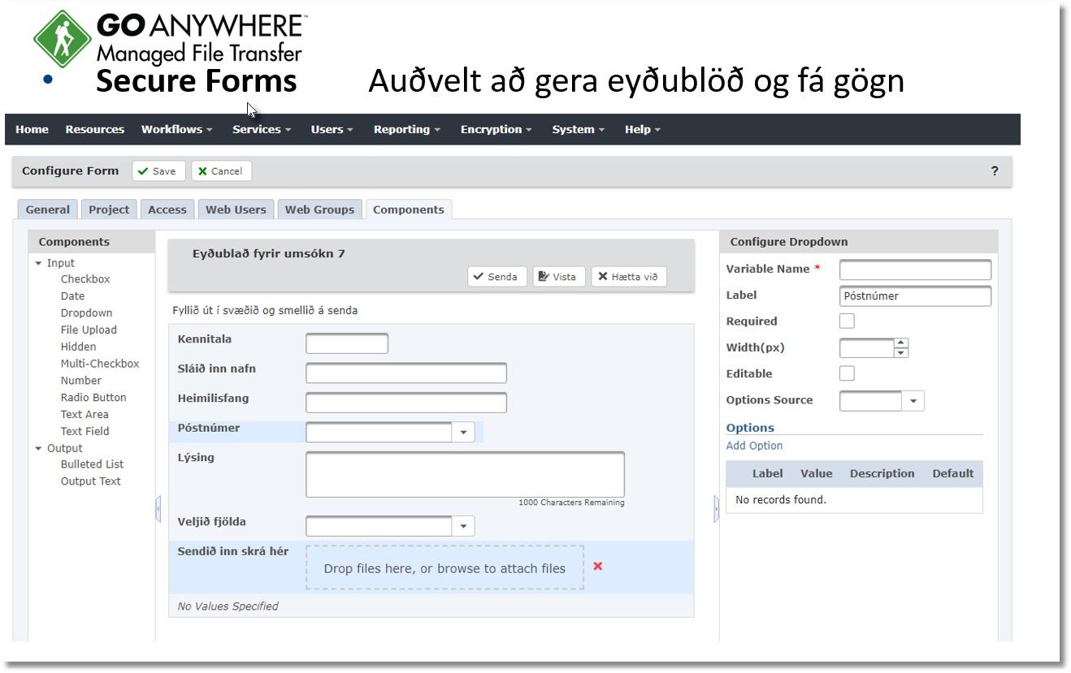Screen dimensions: 1071x673
Task: Select Multi-Checkbox component in tree
Action: [x=100, y=364]
